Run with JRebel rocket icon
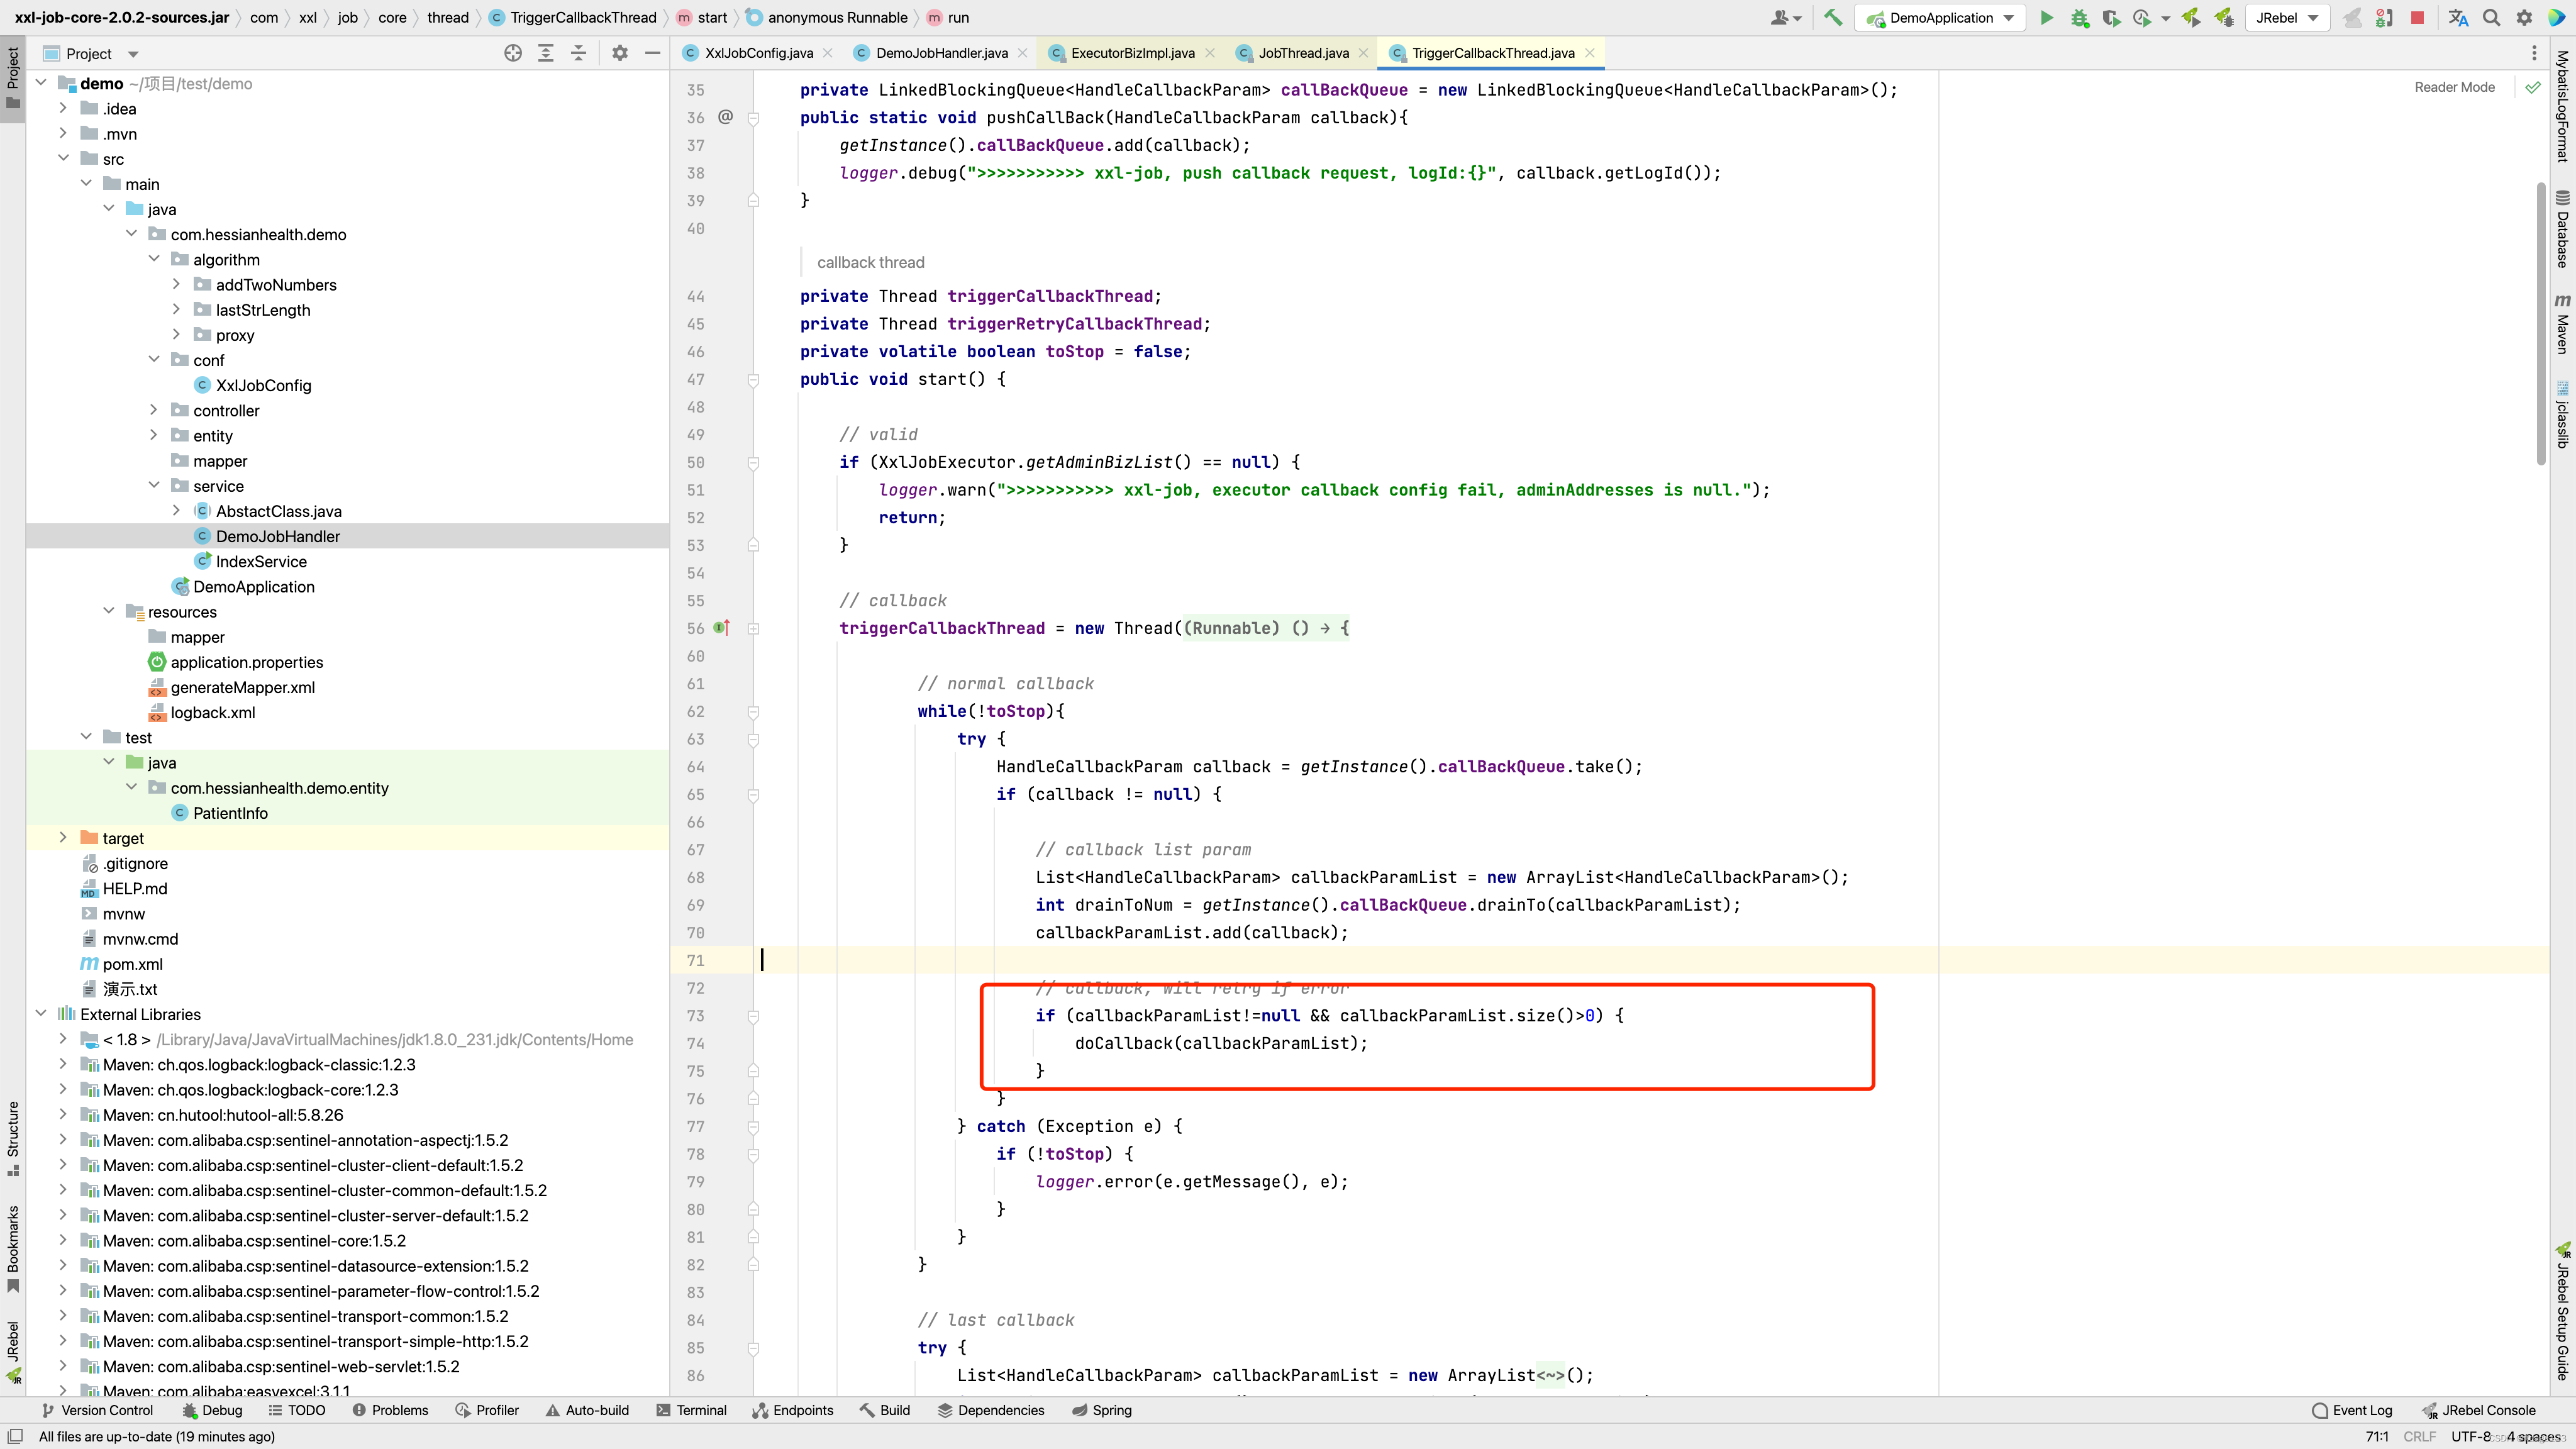The width and height of the screenshot is (2576, 1449). pos(2191,17)
